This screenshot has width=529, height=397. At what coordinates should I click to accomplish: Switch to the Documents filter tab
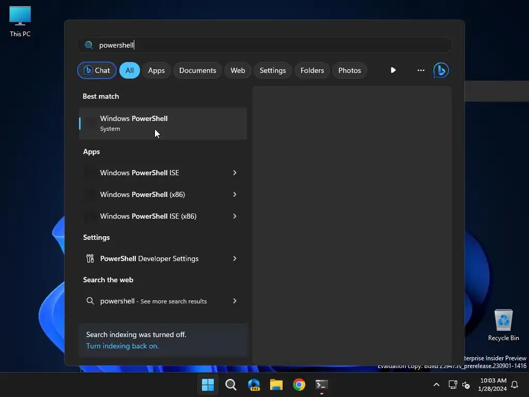pos(197,70)
